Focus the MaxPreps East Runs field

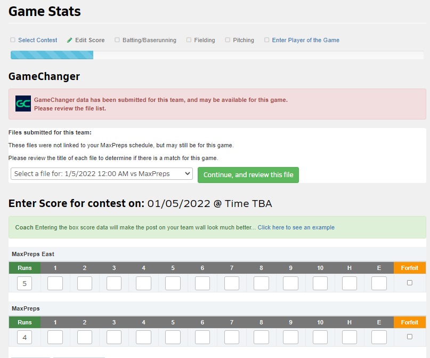tap(25, 283)
